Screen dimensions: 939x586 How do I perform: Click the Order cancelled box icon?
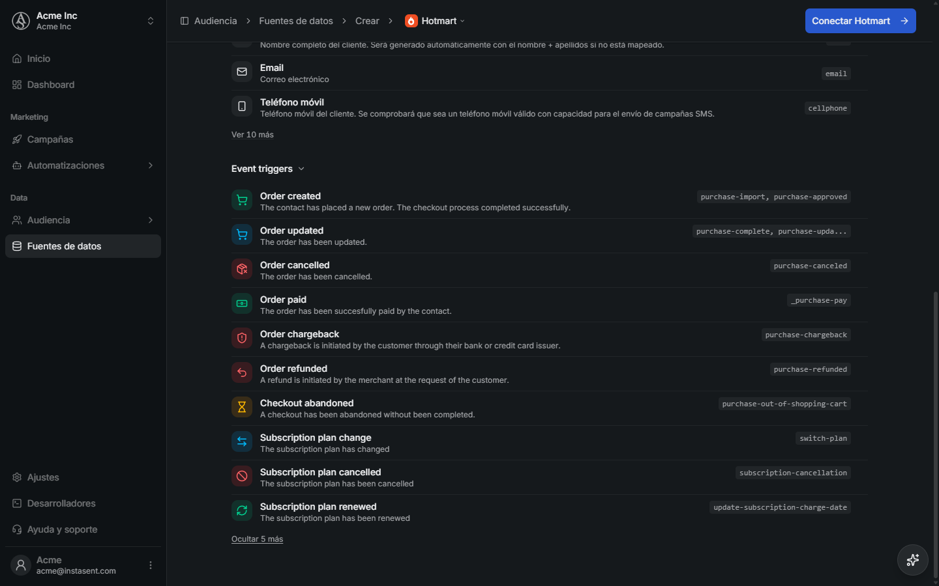[242, 270]
